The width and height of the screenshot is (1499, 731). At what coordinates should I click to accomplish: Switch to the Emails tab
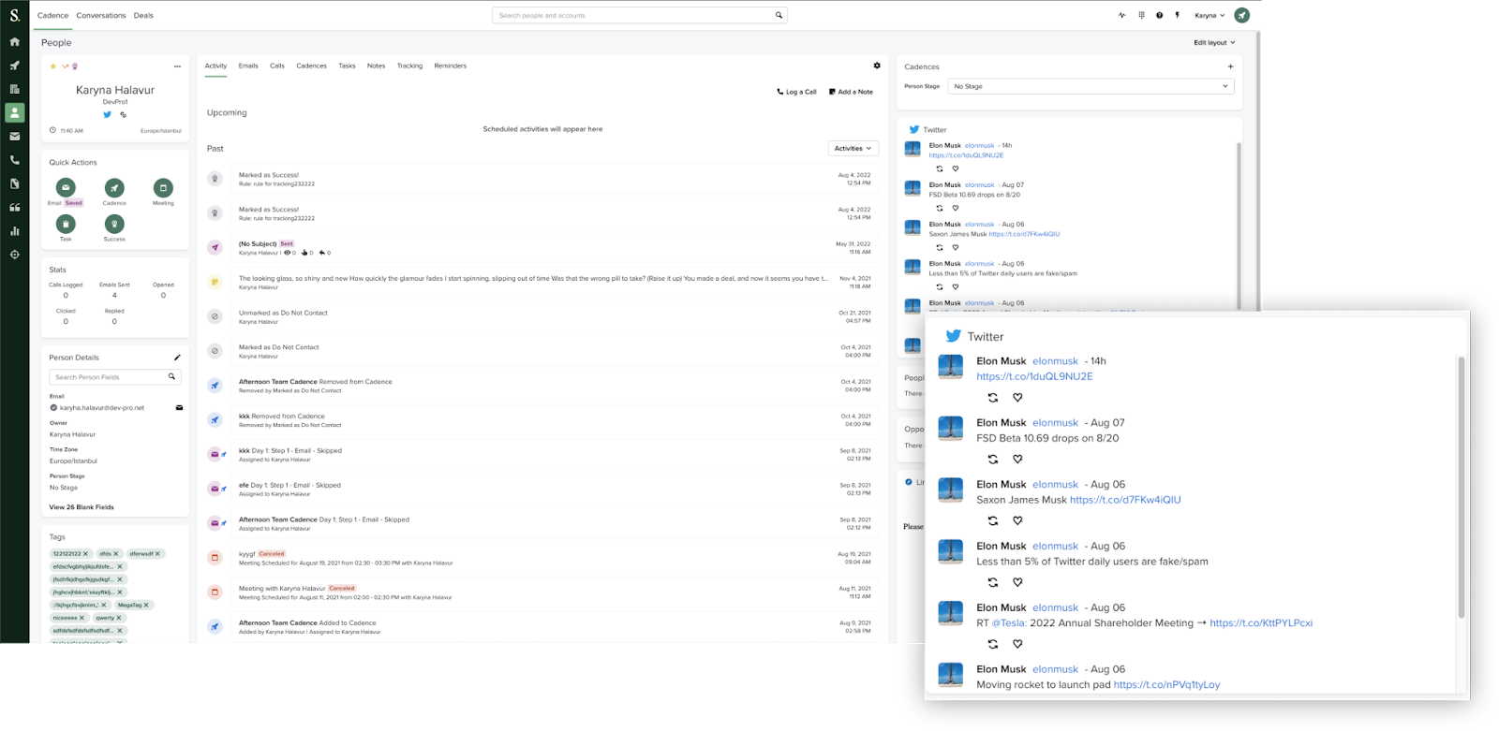pos(248,66)
